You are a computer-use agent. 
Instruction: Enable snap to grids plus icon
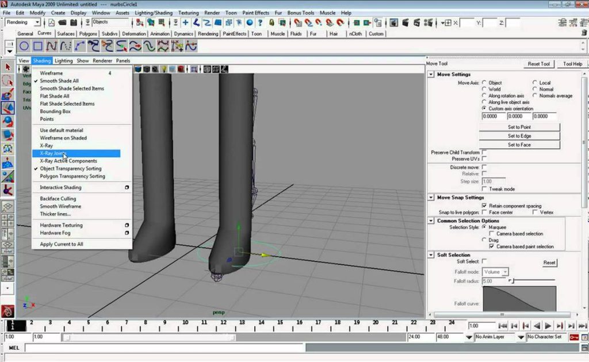pyautogui.click(x=185, y=23)
